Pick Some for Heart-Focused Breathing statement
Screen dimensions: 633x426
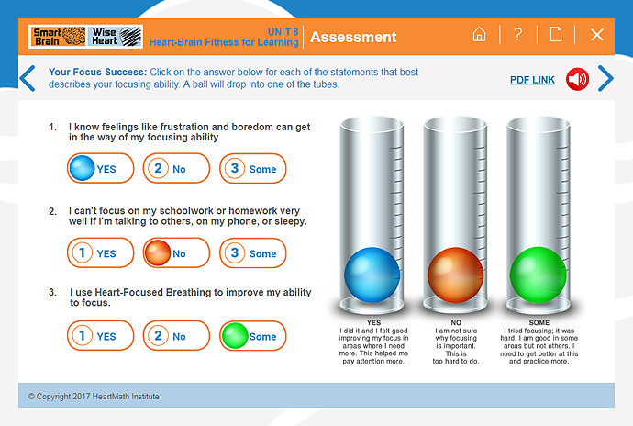[x=252, y=335]
